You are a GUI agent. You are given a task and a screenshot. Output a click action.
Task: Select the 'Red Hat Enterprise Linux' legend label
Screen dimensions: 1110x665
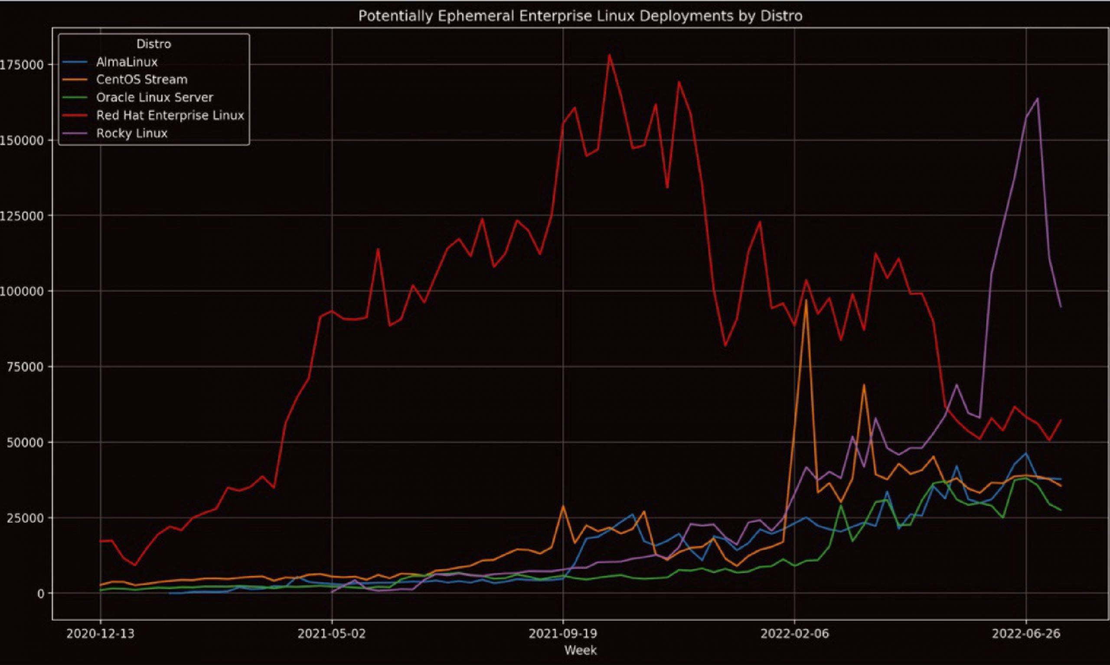point(170,116)
